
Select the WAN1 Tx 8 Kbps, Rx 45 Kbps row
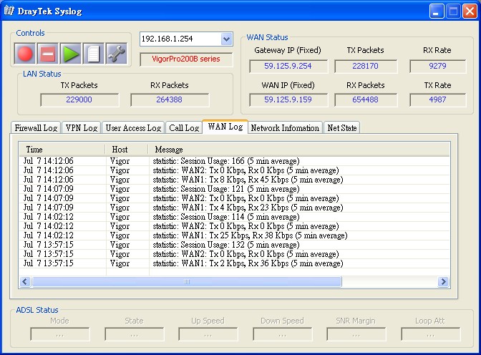pos(235,180)
